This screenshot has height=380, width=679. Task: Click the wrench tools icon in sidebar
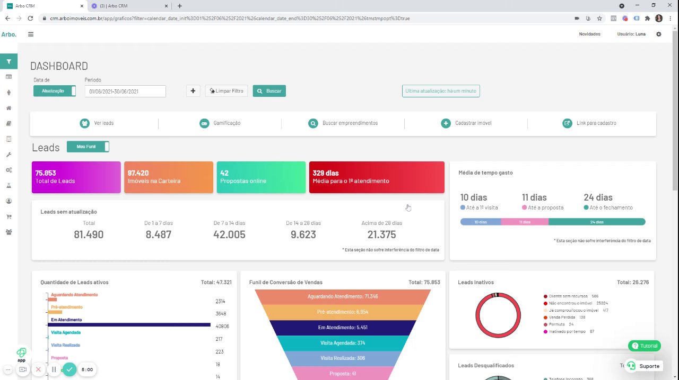(8, 155)
